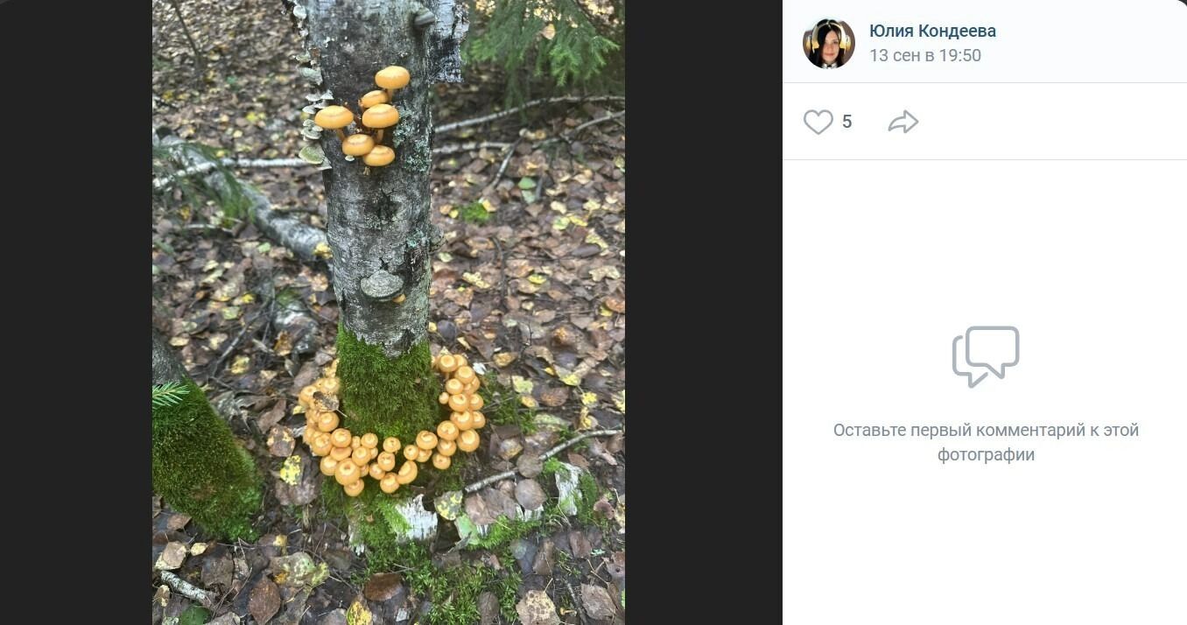Viewport: 1187px width, 625px height.
Task: Click the post date 13 сен в 19:50
Action: point(924,56)
